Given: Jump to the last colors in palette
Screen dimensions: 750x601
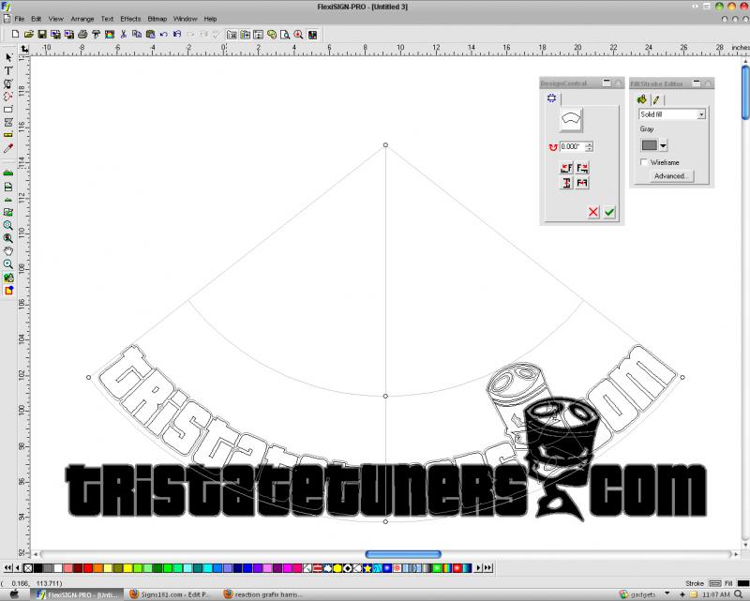Looking at the screenshot, I should tap(487, 568).
